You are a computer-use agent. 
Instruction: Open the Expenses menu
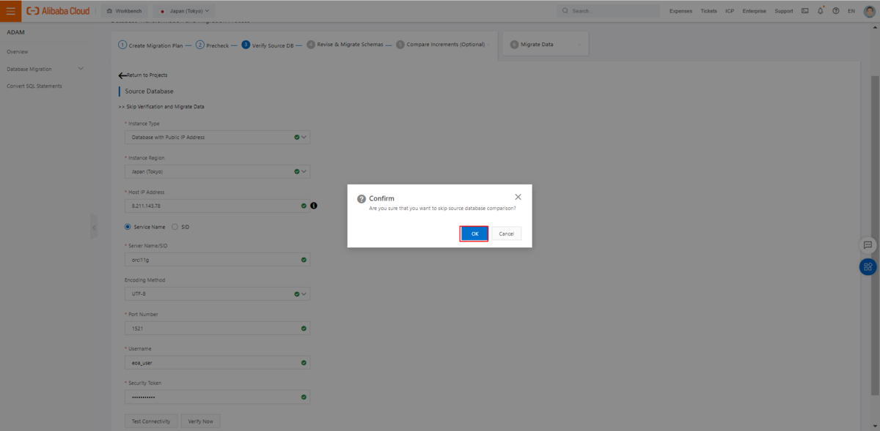pos(681,11)
